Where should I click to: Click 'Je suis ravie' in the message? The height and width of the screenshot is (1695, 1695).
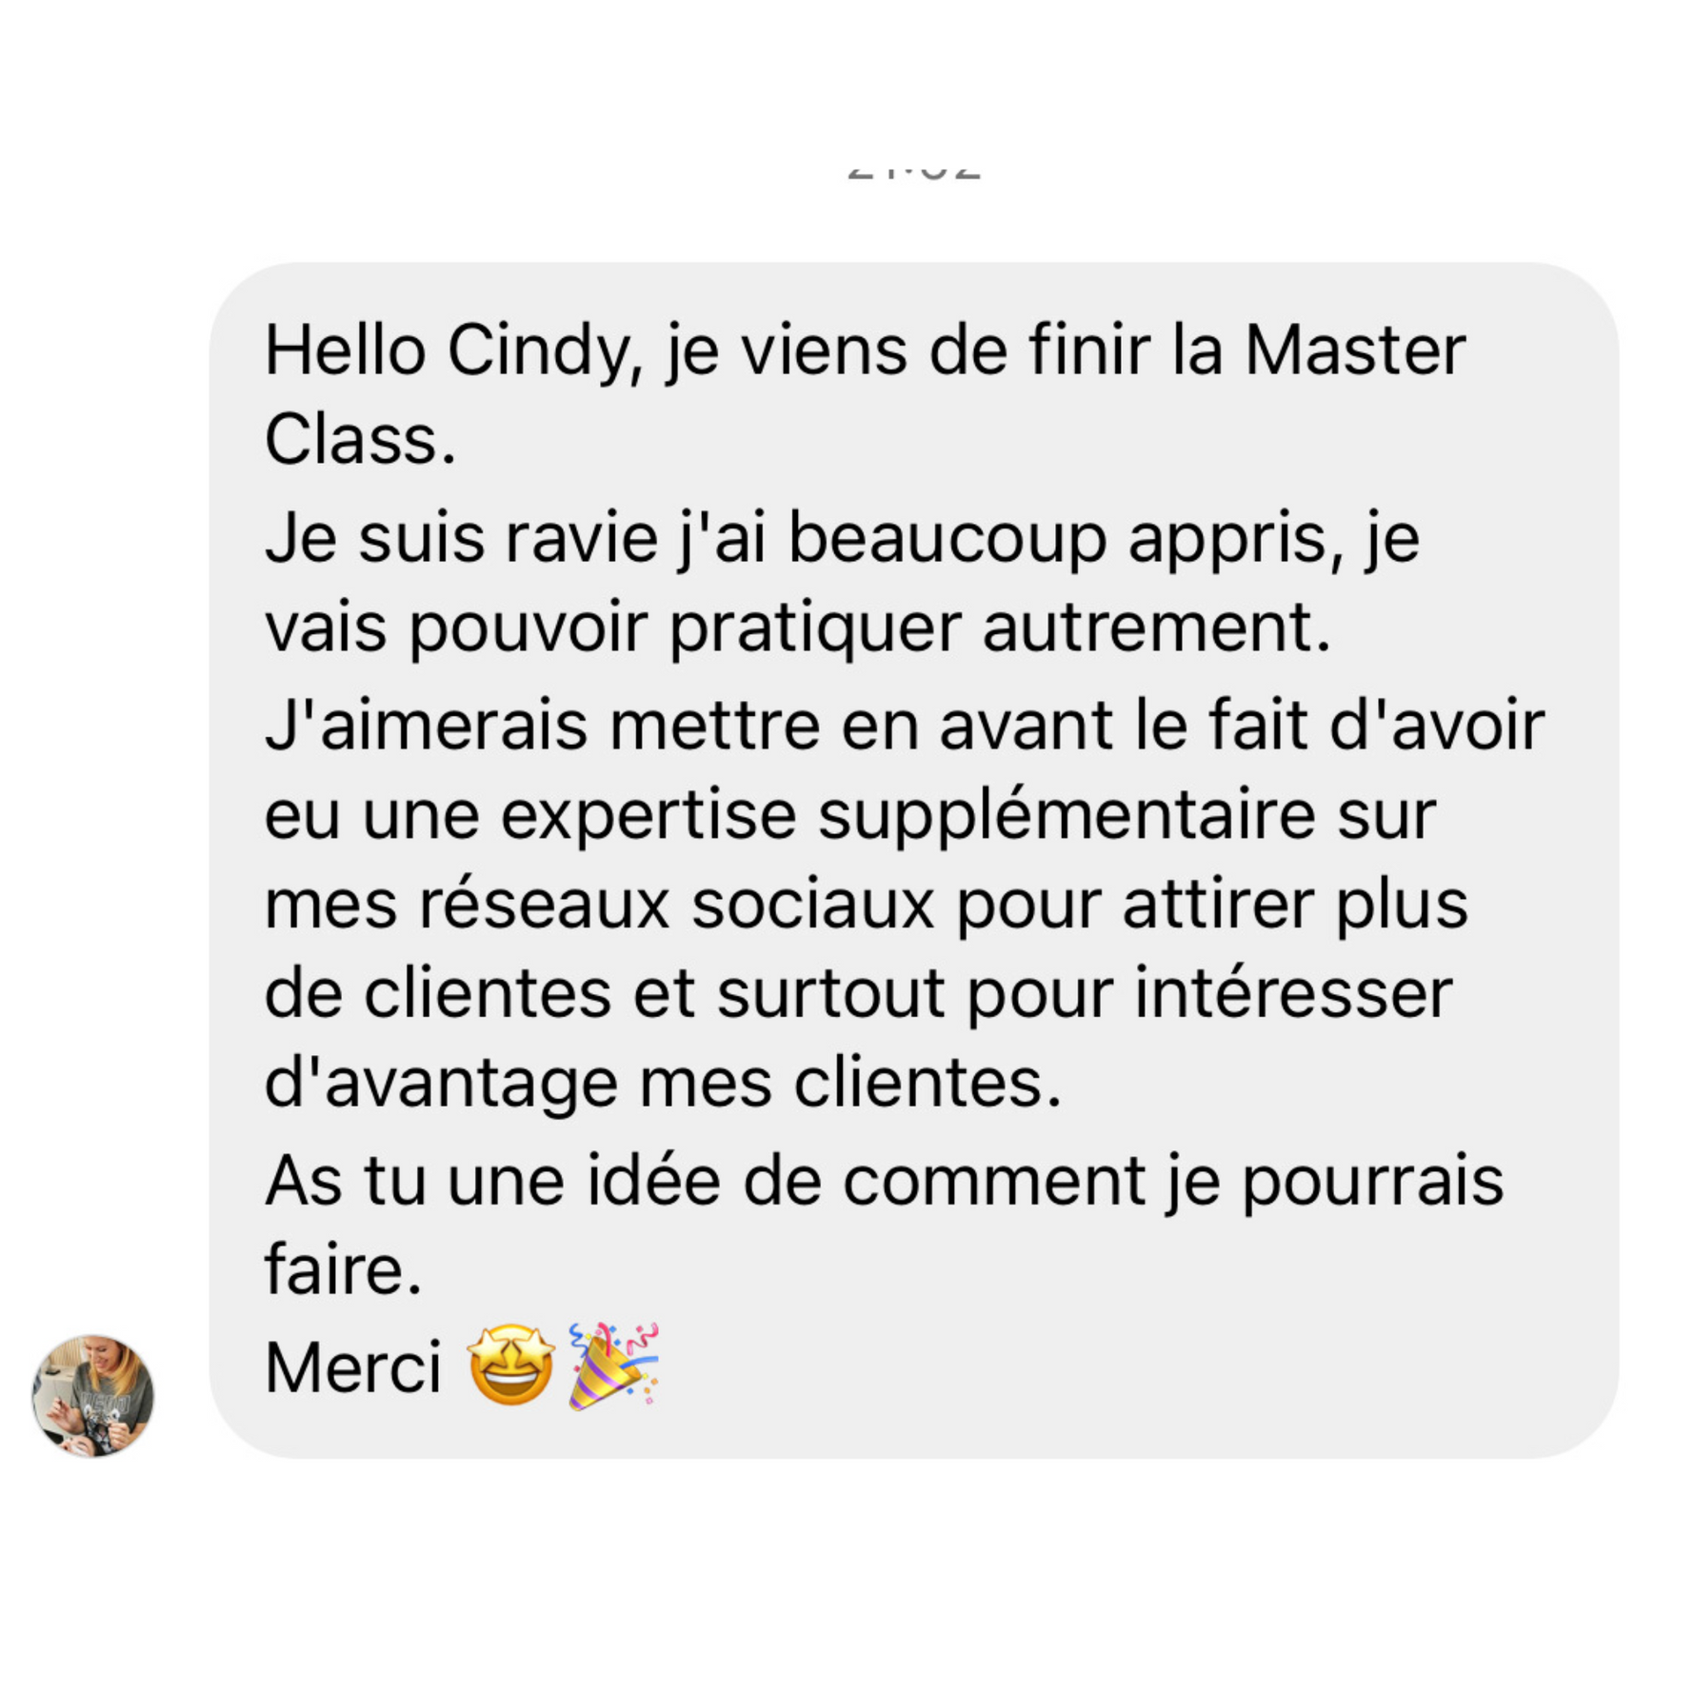click(462, 538)
